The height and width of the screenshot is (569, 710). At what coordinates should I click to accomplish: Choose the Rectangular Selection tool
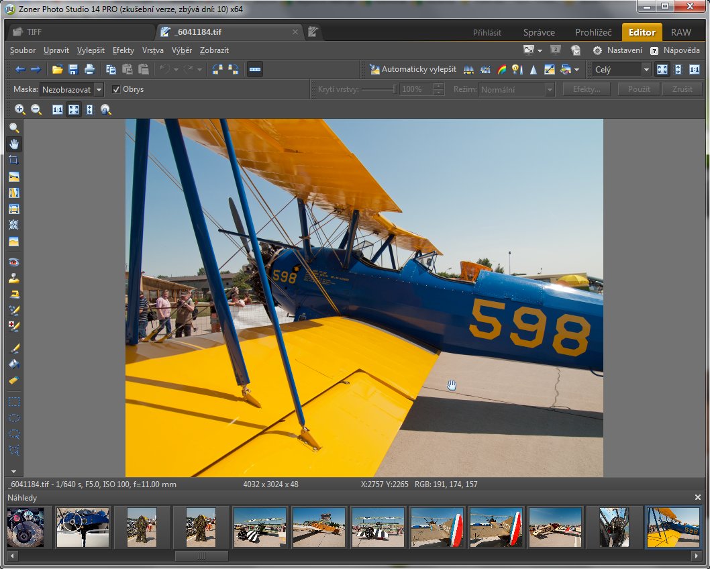pos(13,402)
